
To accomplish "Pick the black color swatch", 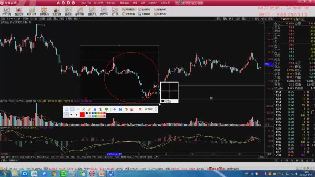I will coord(87,113).
